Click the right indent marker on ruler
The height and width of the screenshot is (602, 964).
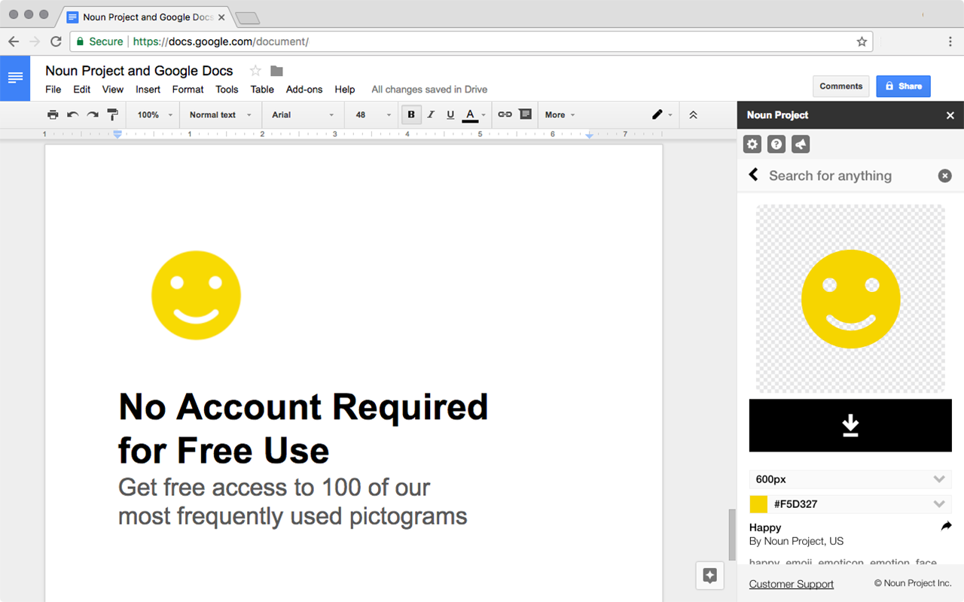(x=590, y=135)
